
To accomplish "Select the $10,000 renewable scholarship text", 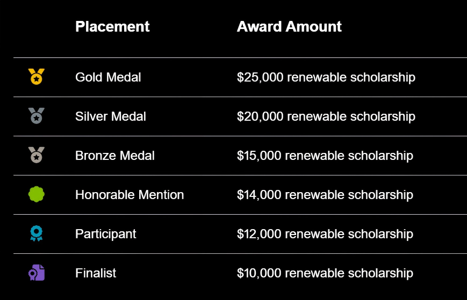I will pos(325,274).
